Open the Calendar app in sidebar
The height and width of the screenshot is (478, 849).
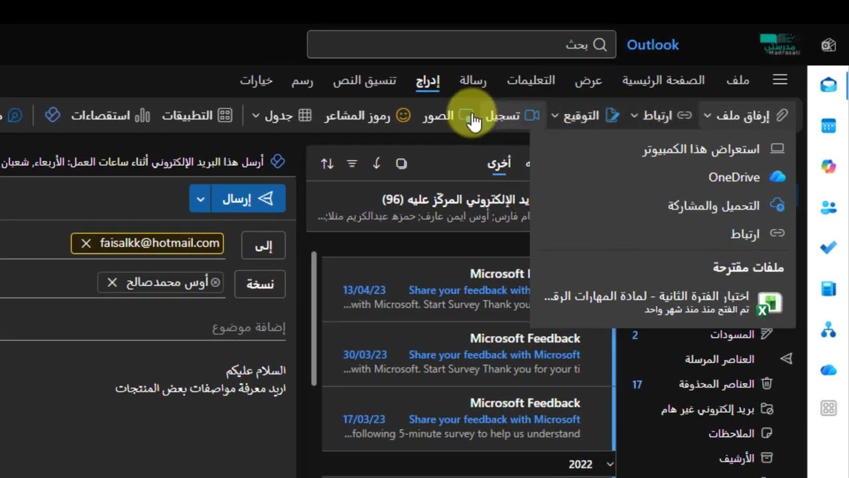828,125
